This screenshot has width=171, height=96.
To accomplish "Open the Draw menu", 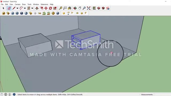I will (24, 4).
